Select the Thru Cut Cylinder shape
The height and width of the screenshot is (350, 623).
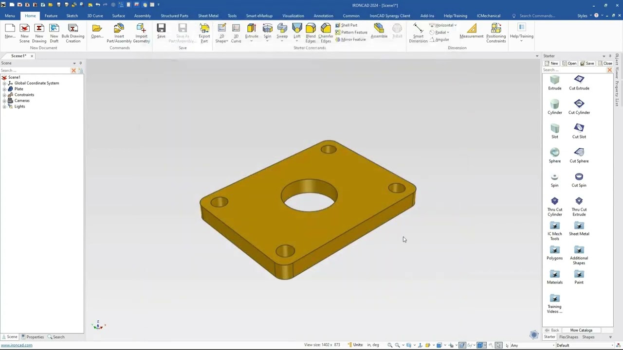tap(554, 207)
